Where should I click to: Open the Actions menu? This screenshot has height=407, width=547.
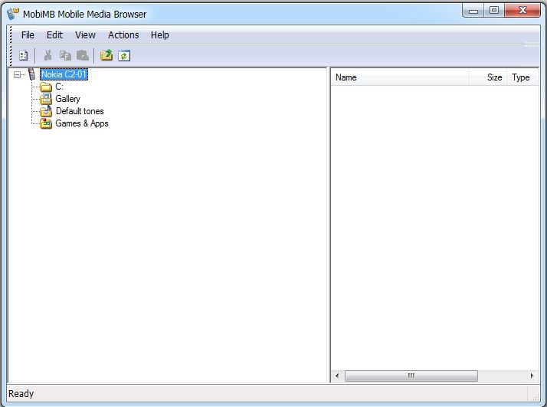pos(123,35)
